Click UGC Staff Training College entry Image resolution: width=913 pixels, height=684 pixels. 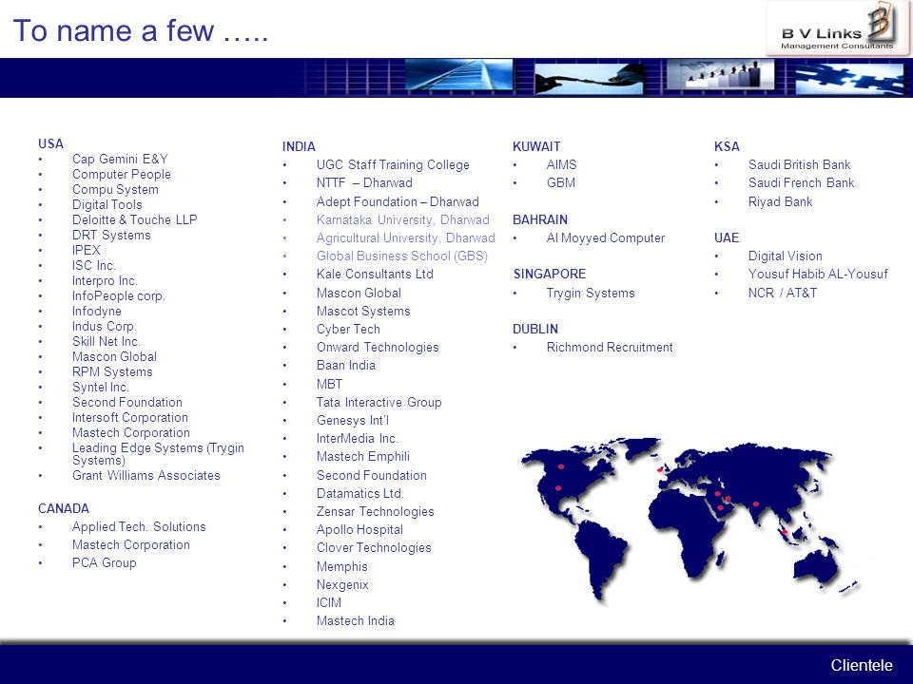coord(393,165)
